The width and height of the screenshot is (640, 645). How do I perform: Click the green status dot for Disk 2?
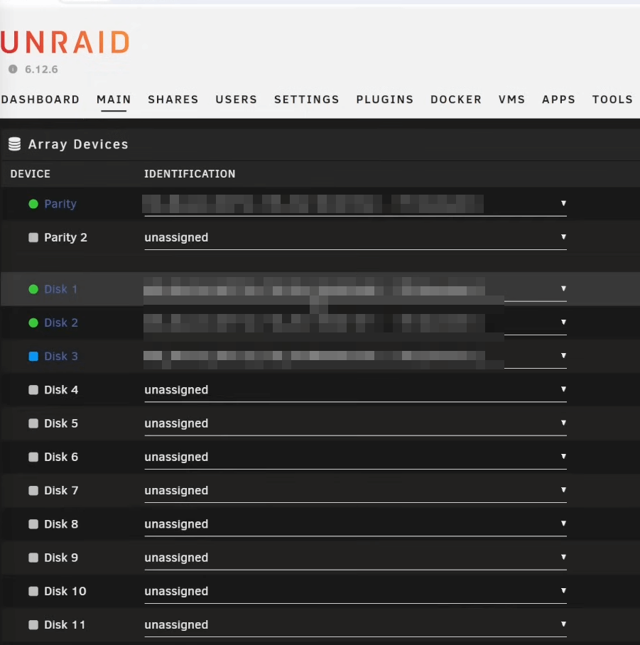point(33,322)
